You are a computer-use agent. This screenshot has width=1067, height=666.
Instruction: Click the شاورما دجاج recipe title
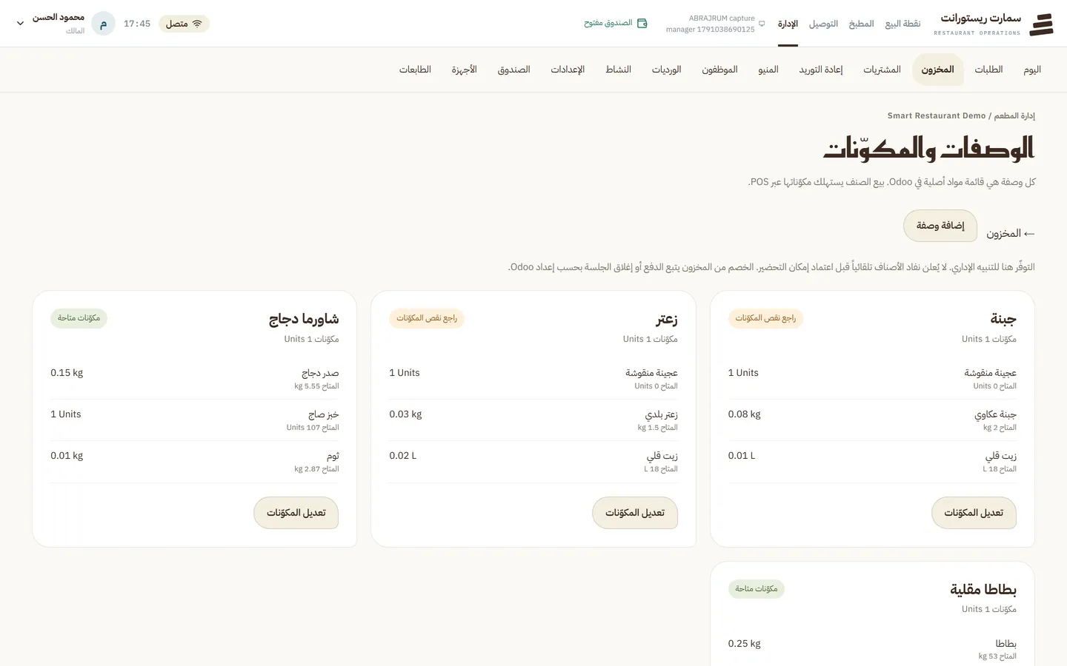304,319
